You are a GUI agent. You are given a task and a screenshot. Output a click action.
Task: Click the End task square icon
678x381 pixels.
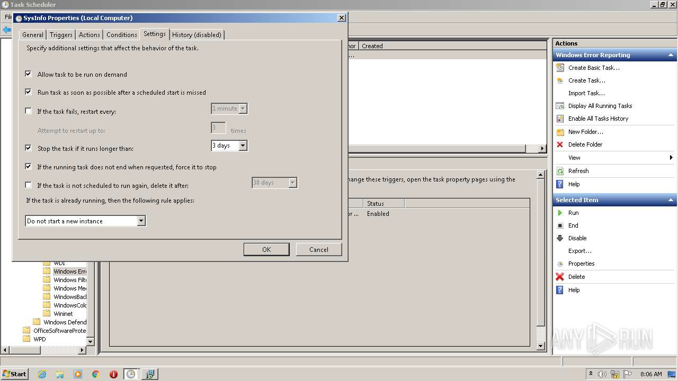pos(560,225)
